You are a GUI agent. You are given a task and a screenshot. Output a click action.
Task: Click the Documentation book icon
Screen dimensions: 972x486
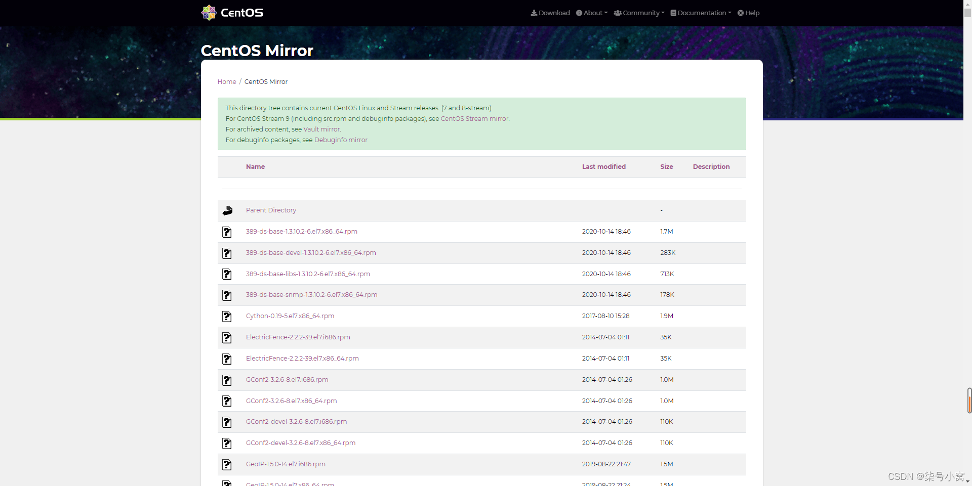click(673, 13)
